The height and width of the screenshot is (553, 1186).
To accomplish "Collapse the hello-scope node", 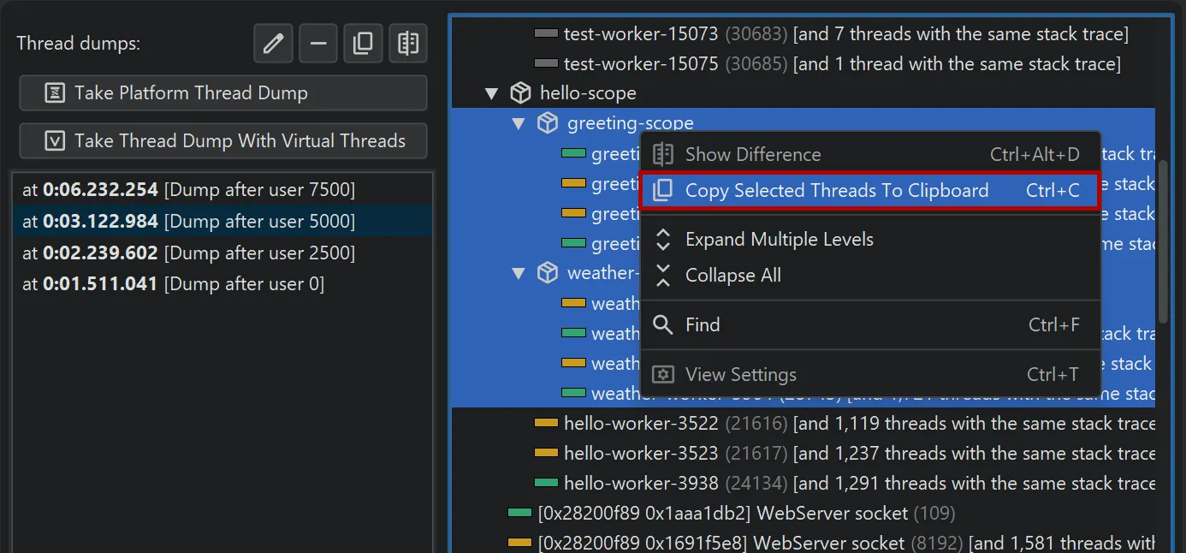I will [x=491, y=93].
